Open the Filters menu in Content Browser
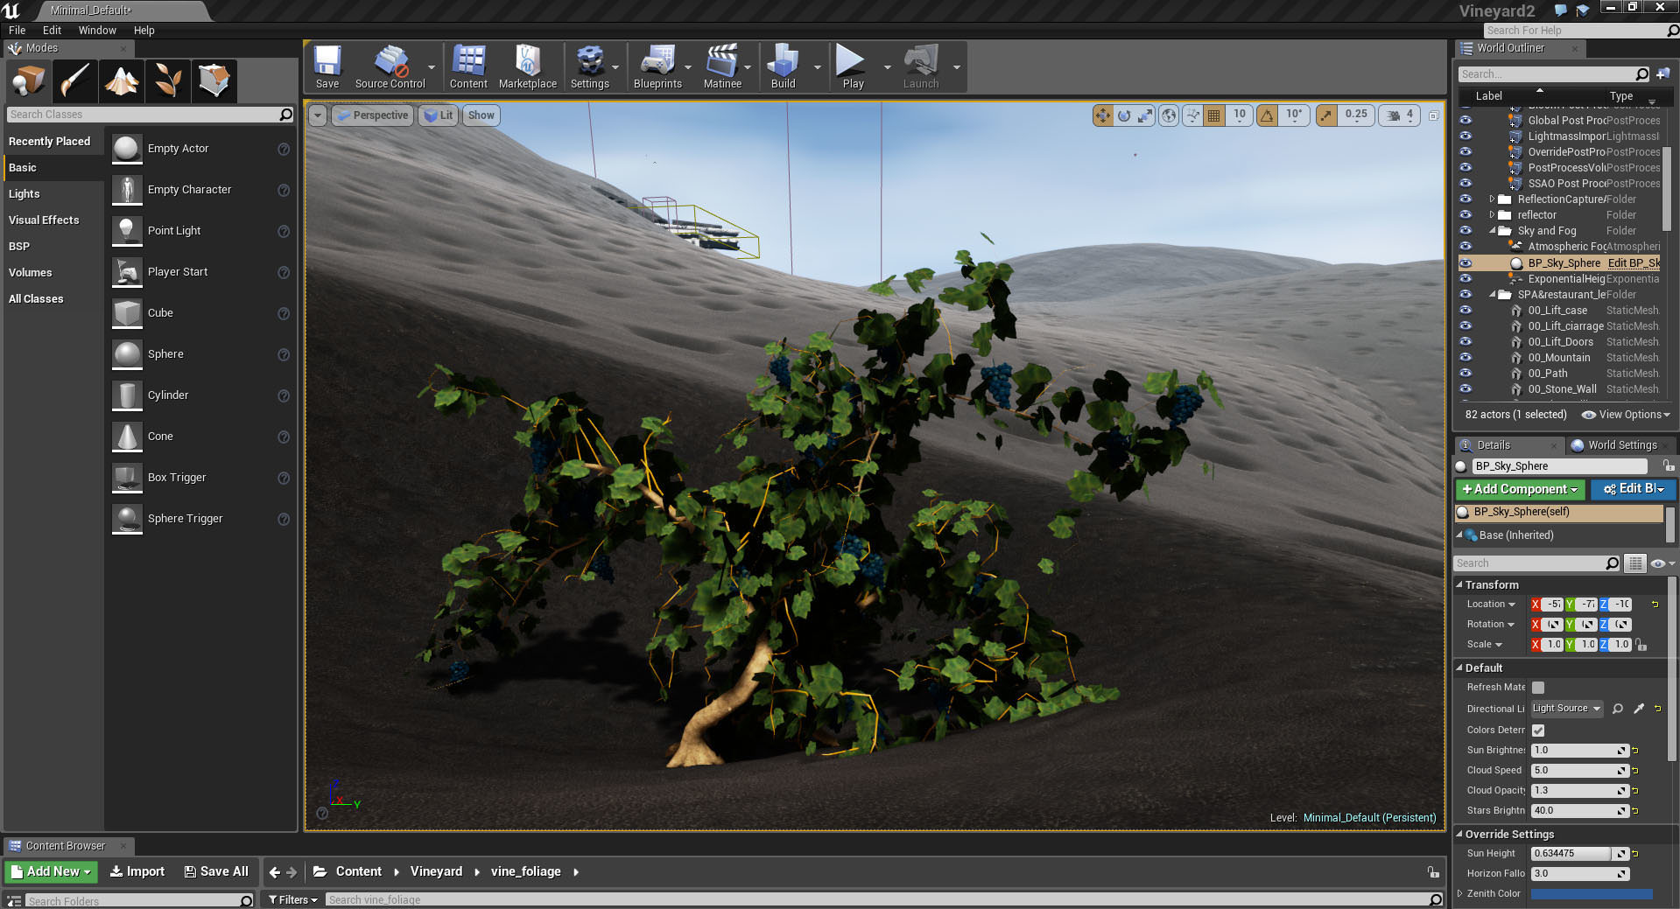This screenshot has width=1680, height=909. pyautogui.click(x=292, y=899)
